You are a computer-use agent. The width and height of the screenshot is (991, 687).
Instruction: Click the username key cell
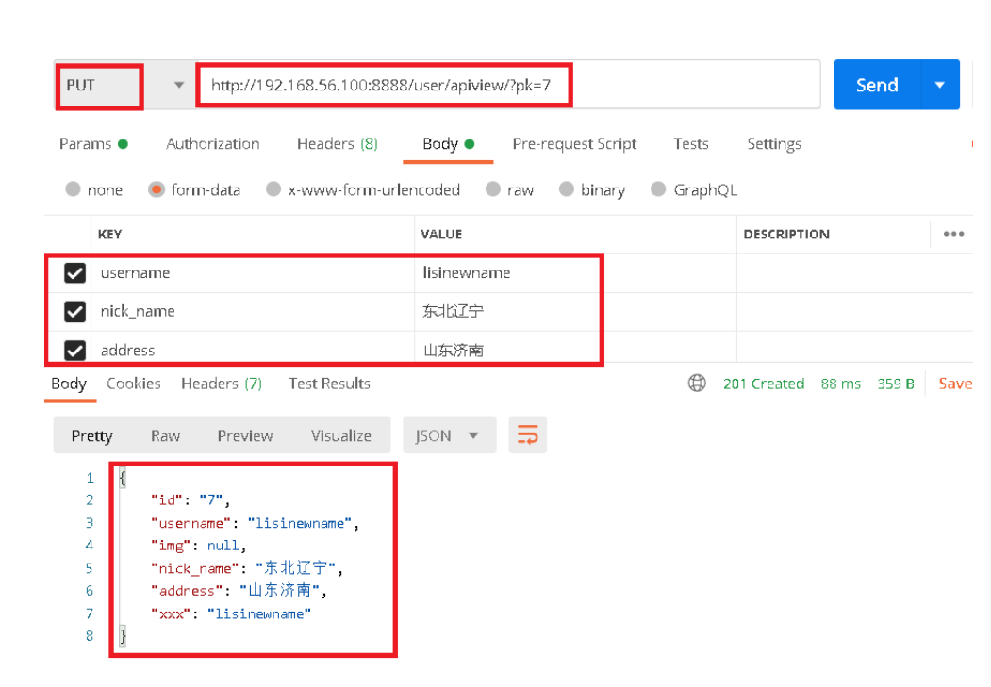[x=253, y=272]
